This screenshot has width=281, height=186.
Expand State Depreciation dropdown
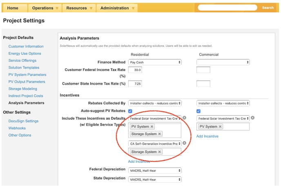(x=155, y=179)
